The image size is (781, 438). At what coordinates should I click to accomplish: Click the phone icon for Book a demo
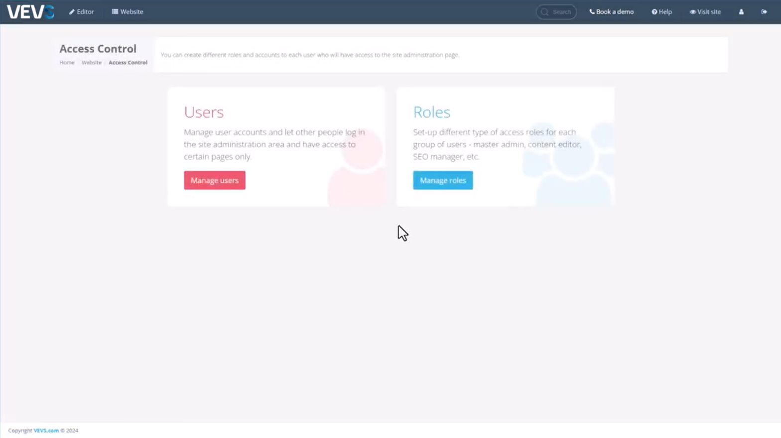coord(592,11)
